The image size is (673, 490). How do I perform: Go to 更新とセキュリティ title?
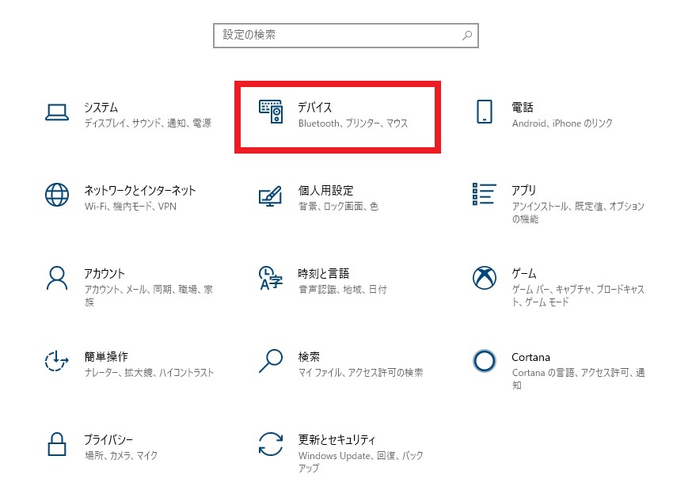pyautogui.click(x=336, y=439)
